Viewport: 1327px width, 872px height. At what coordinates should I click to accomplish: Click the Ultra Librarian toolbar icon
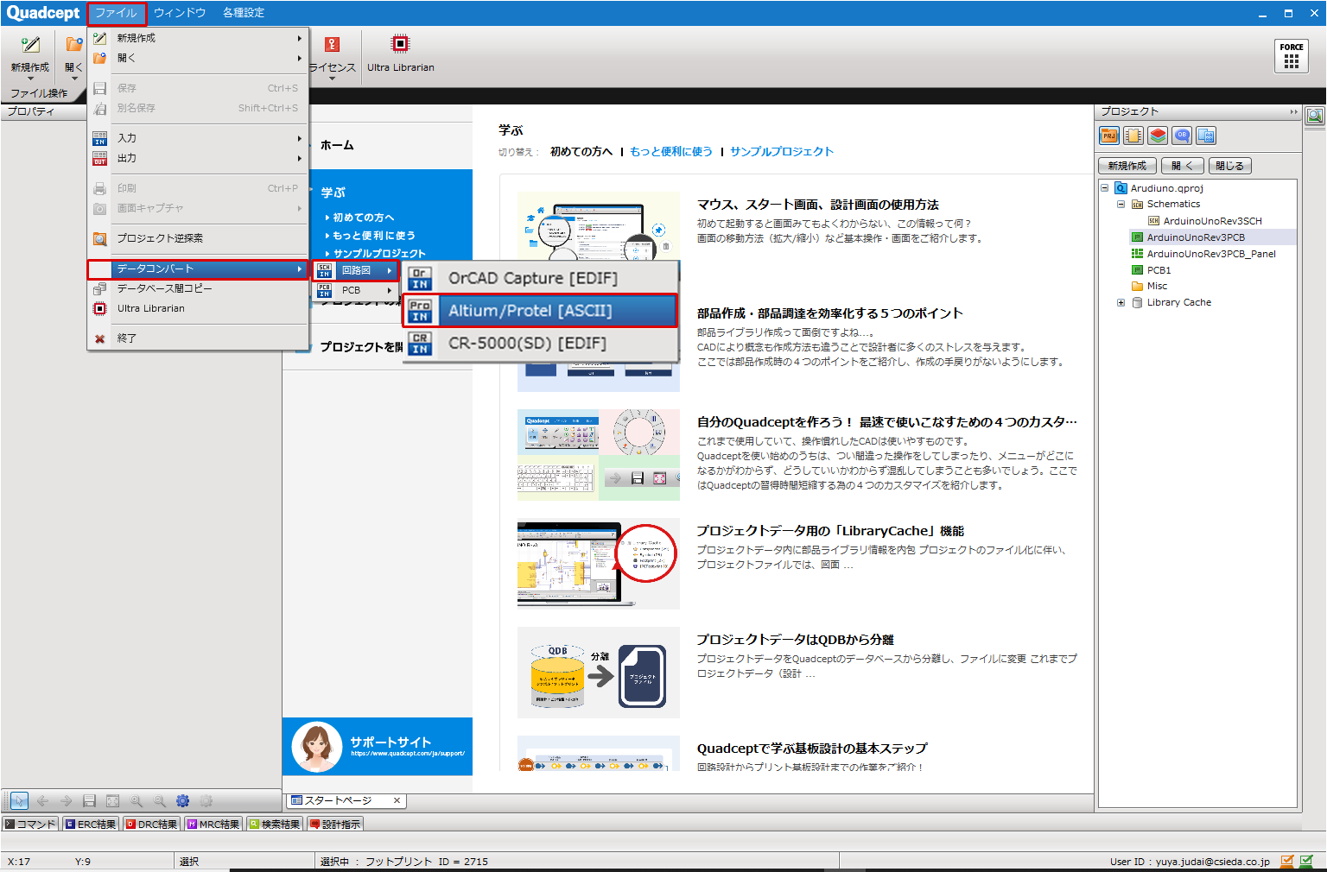pyautogui.click(x=400, y=44)
